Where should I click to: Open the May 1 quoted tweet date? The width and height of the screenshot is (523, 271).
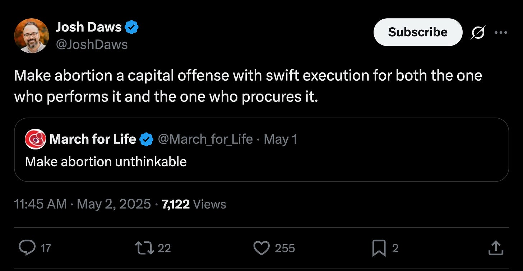click(x=281, y=139)
